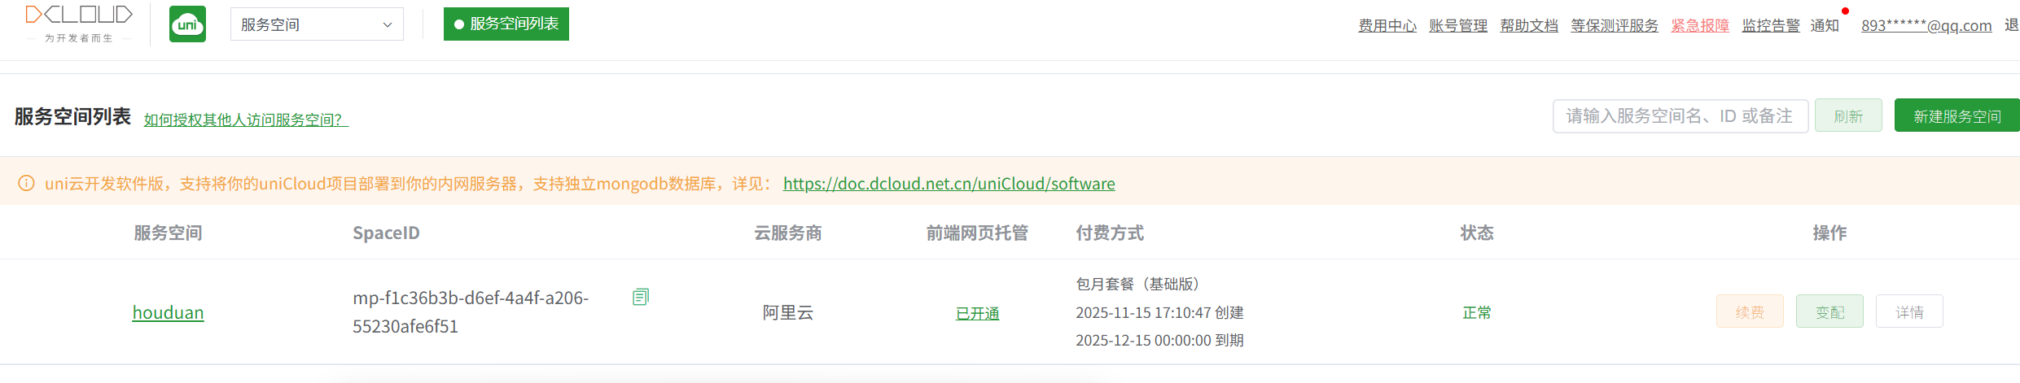Click the service space search field

[x=1680, y=116]
